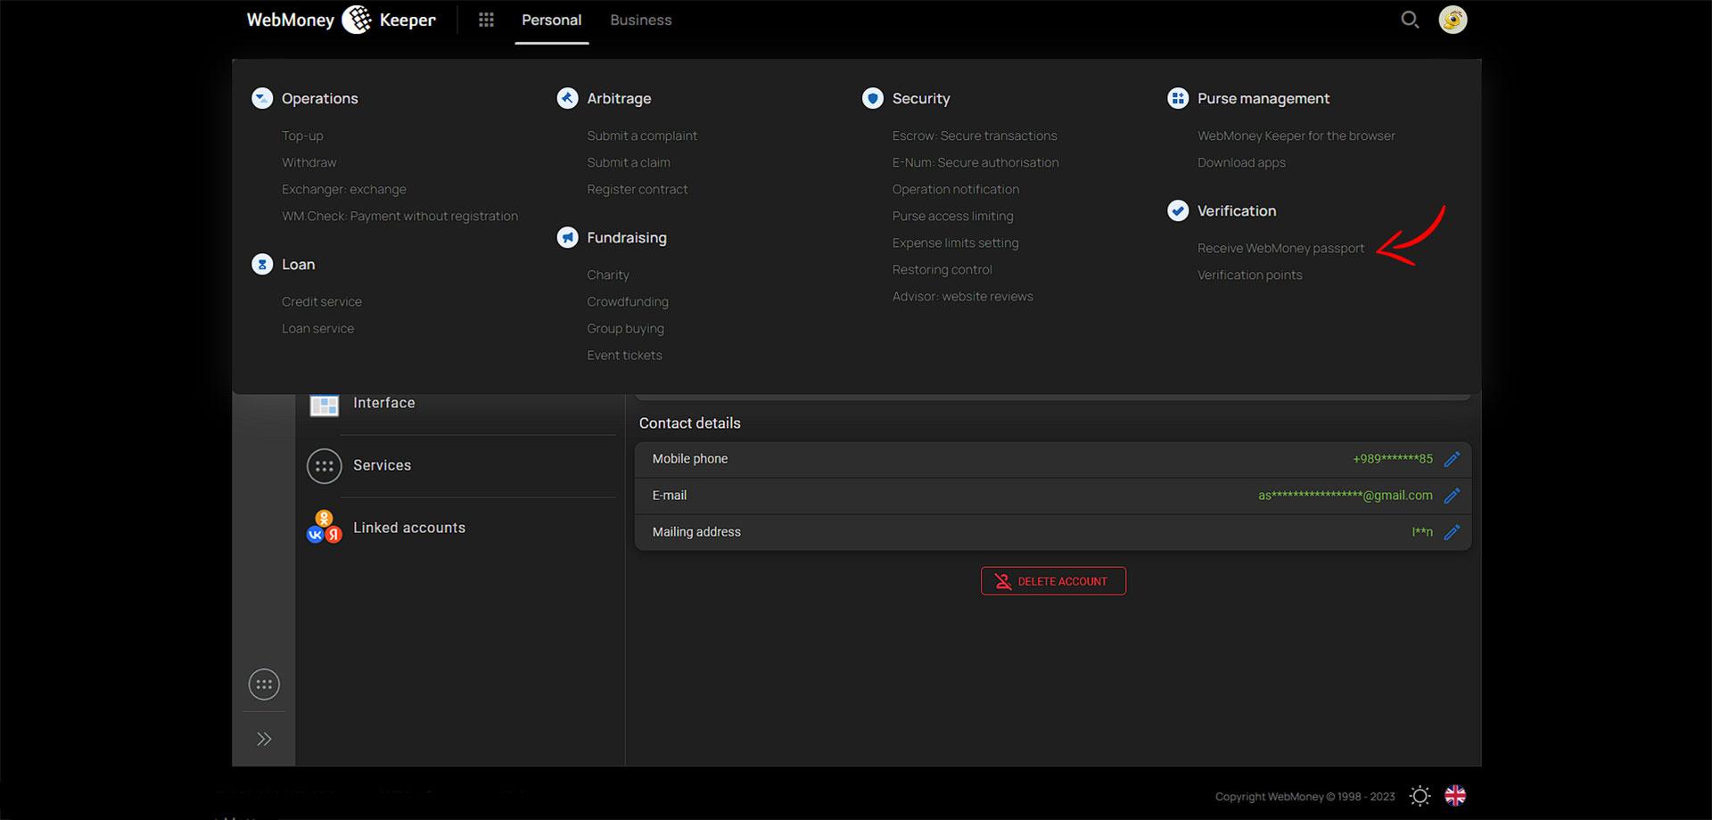This screenshot has height=820, width=1712.
Task: Open the apps grid icon beside Keeper
Action: point(486,20)
